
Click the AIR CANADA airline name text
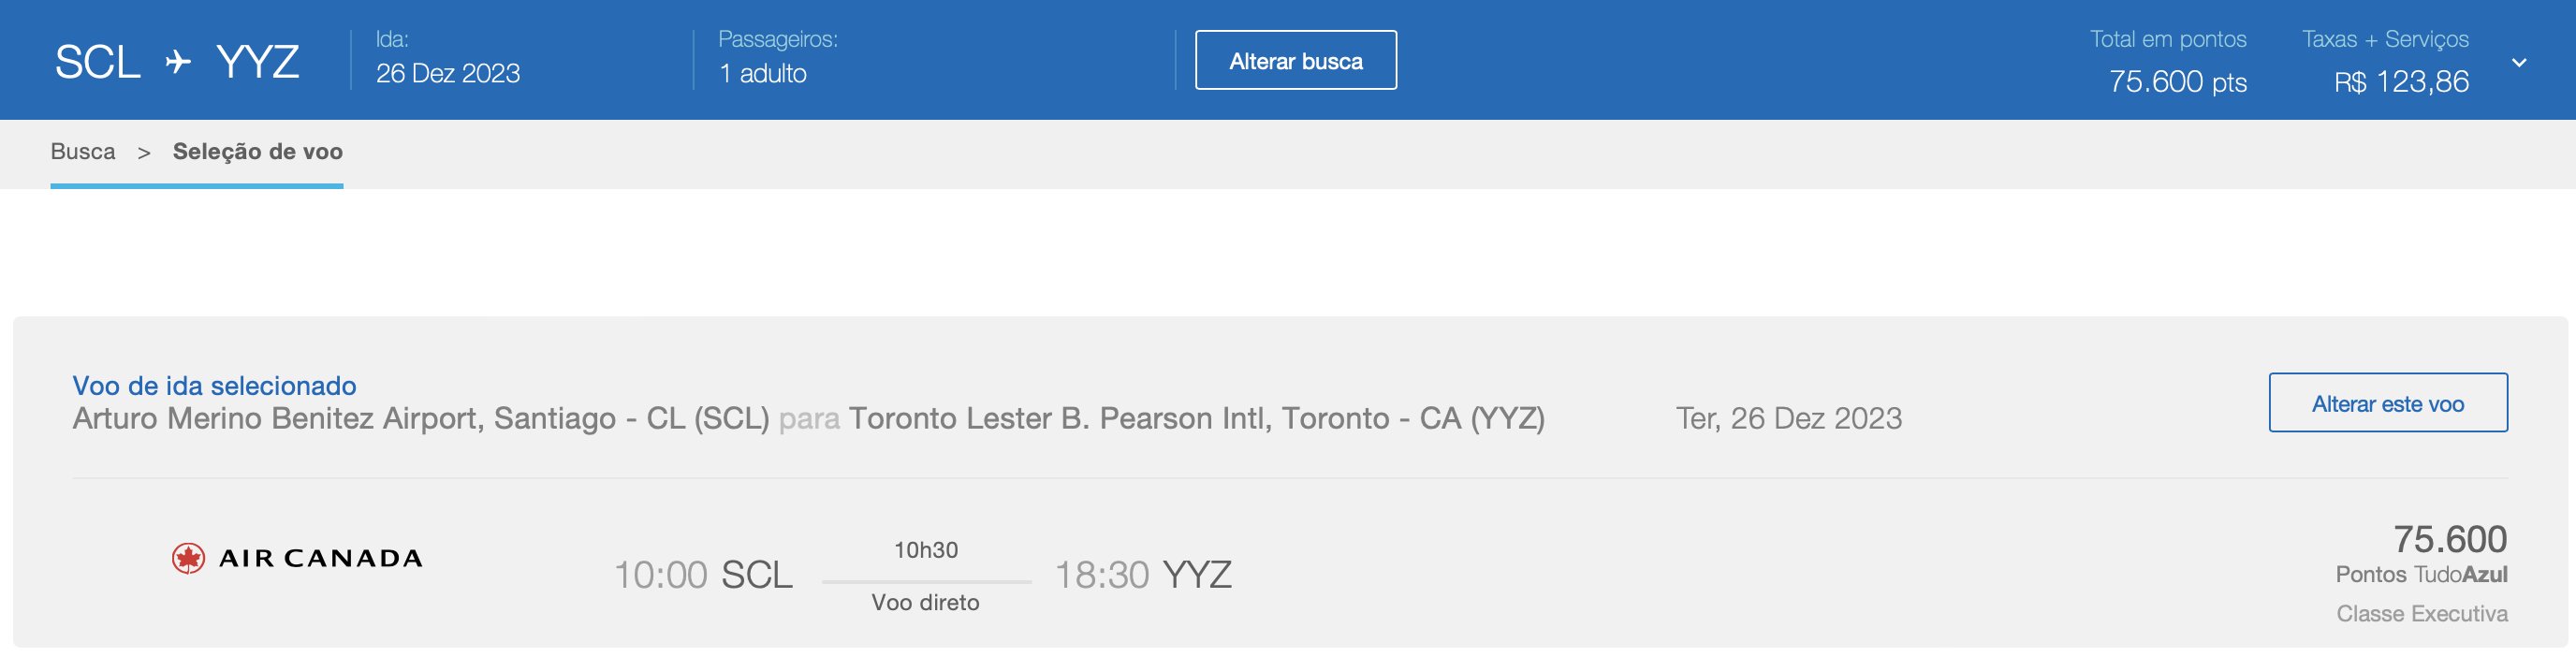click(x=320, y=558)
